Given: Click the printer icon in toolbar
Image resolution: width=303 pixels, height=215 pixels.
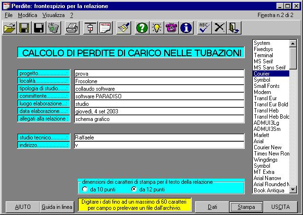Looking at the screenshot, I should click(x=72, y=28).
